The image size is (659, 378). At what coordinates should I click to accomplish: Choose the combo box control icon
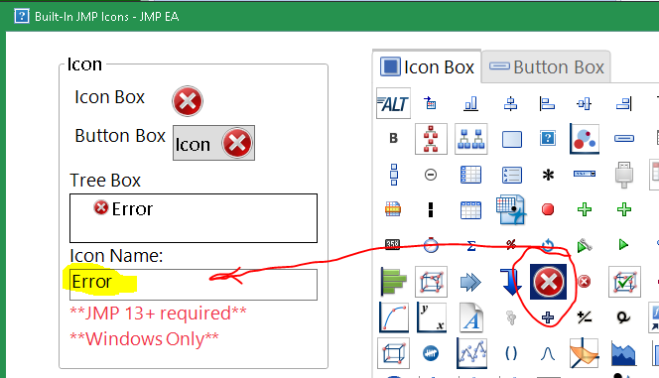pyautogui.click(x=585, y=174)
